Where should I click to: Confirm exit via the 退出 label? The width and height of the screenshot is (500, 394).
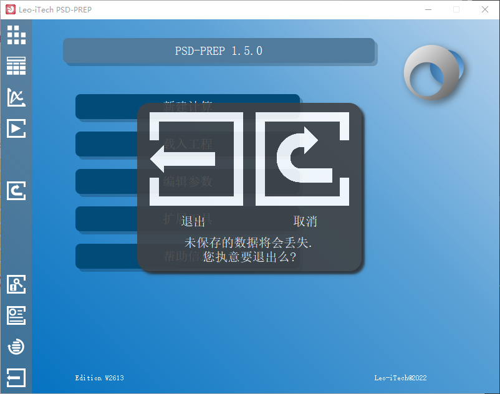193,222
